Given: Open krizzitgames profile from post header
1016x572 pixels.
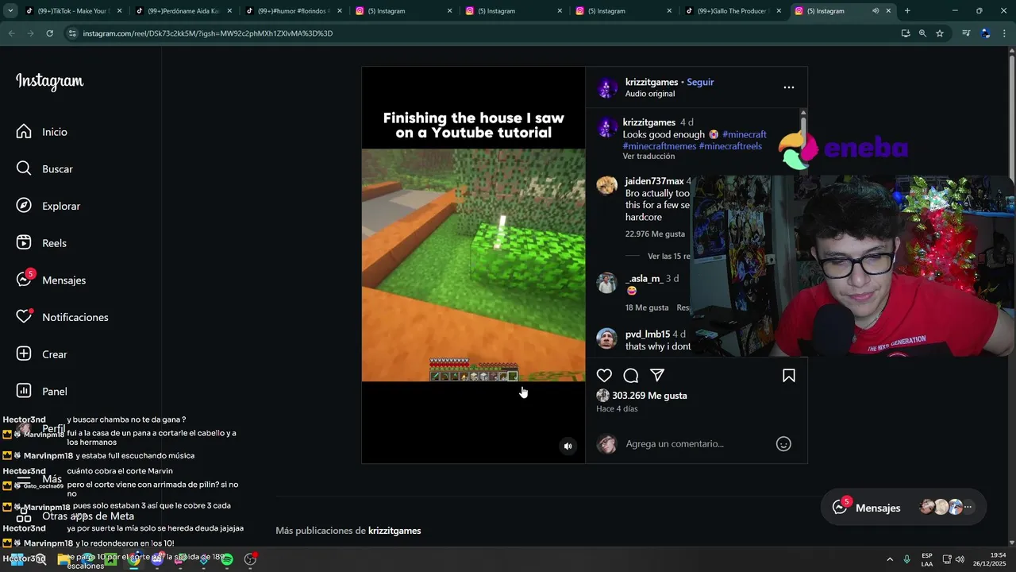Looking at the screenshot, I should (x=651, y=82).
